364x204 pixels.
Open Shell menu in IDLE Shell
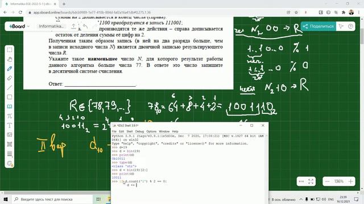[x=130, y=131]
